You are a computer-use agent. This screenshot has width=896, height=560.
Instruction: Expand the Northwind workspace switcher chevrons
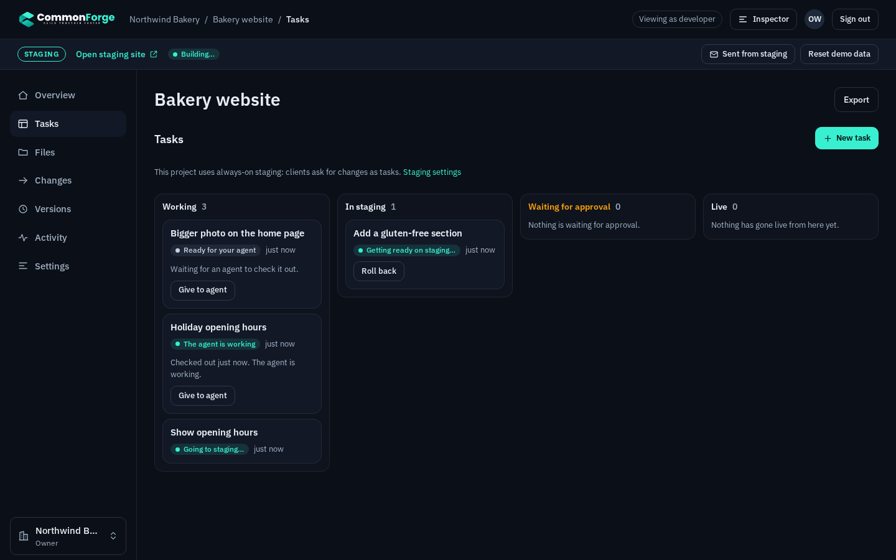[x=113, y=536]
